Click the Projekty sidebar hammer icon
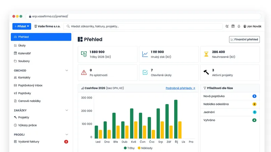The width and height of the screenshot is (271, 152). (15, 117)
